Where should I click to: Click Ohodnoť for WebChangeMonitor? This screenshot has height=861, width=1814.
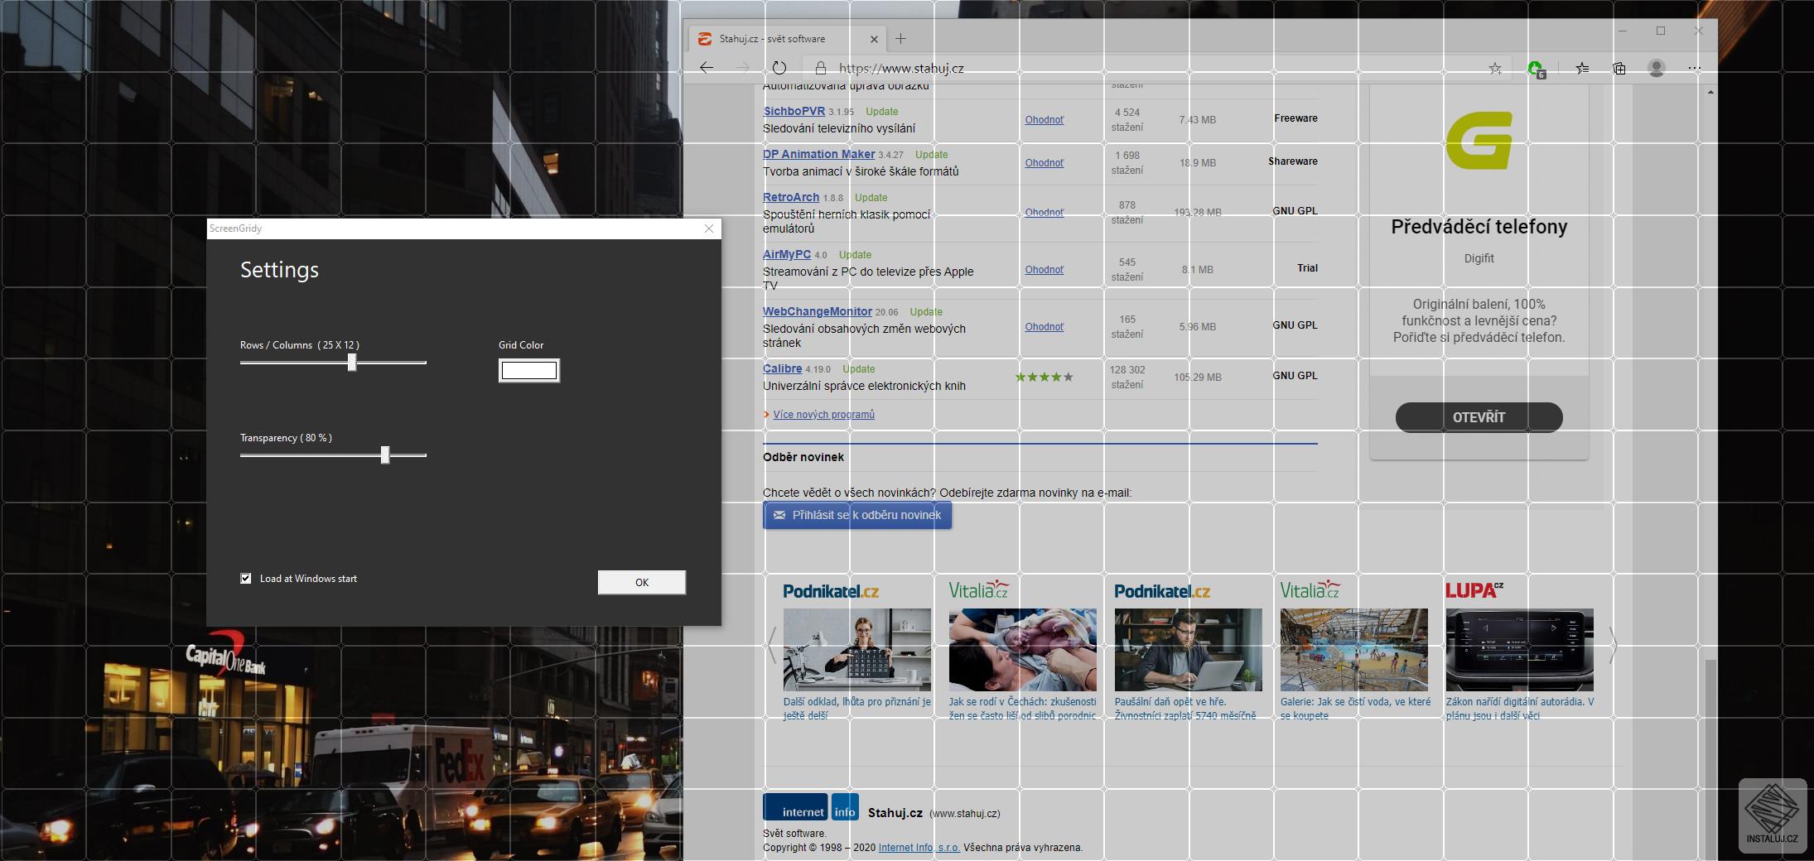click(1044, 327)
